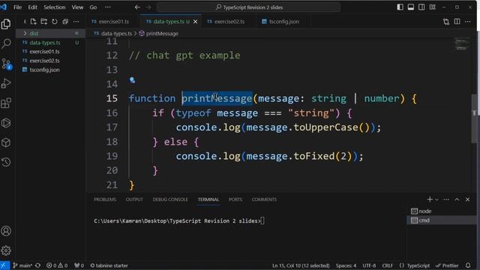
Task: Open the File menu
Action: pyautogui.click(x=18, y=7)
